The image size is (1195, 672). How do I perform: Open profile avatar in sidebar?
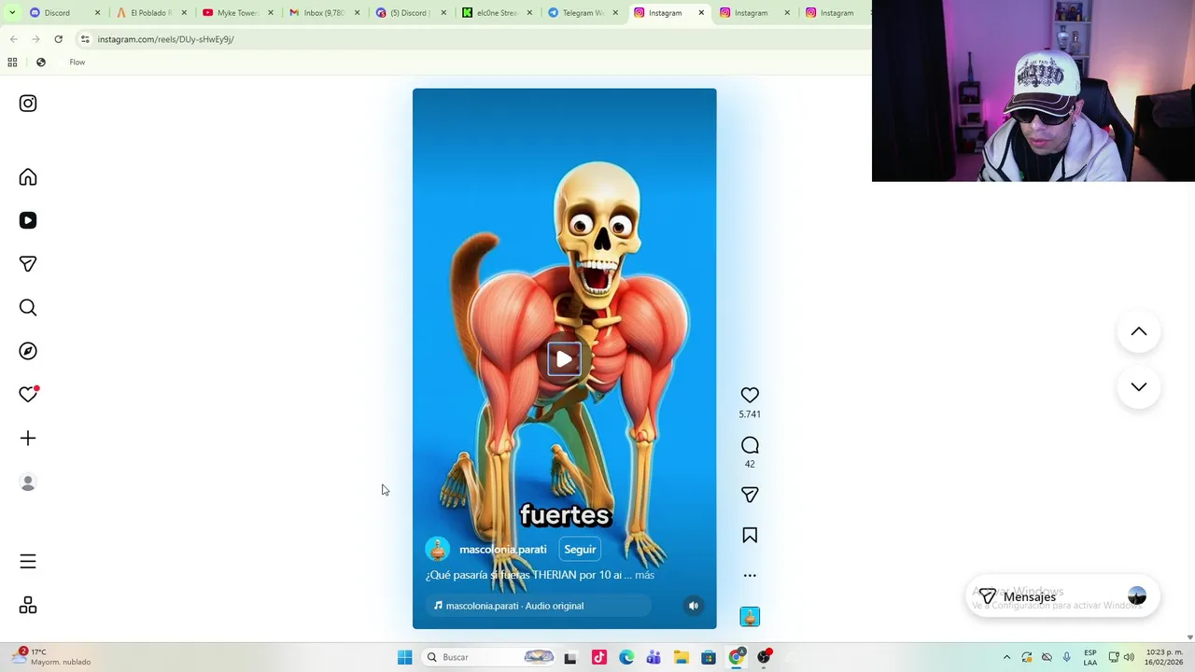pyautogui.click(x=28, y=483)
